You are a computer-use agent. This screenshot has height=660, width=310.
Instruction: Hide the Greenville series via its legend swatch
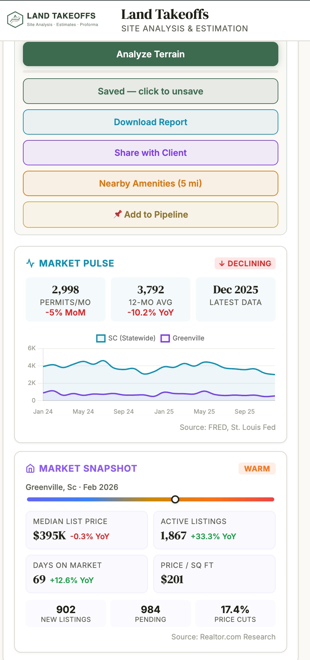point(165,338)
